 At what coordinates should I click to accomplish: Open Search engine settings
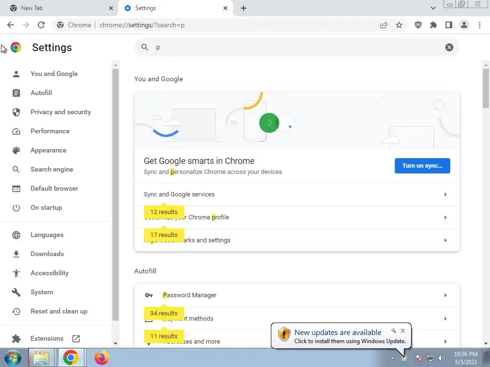52,169
